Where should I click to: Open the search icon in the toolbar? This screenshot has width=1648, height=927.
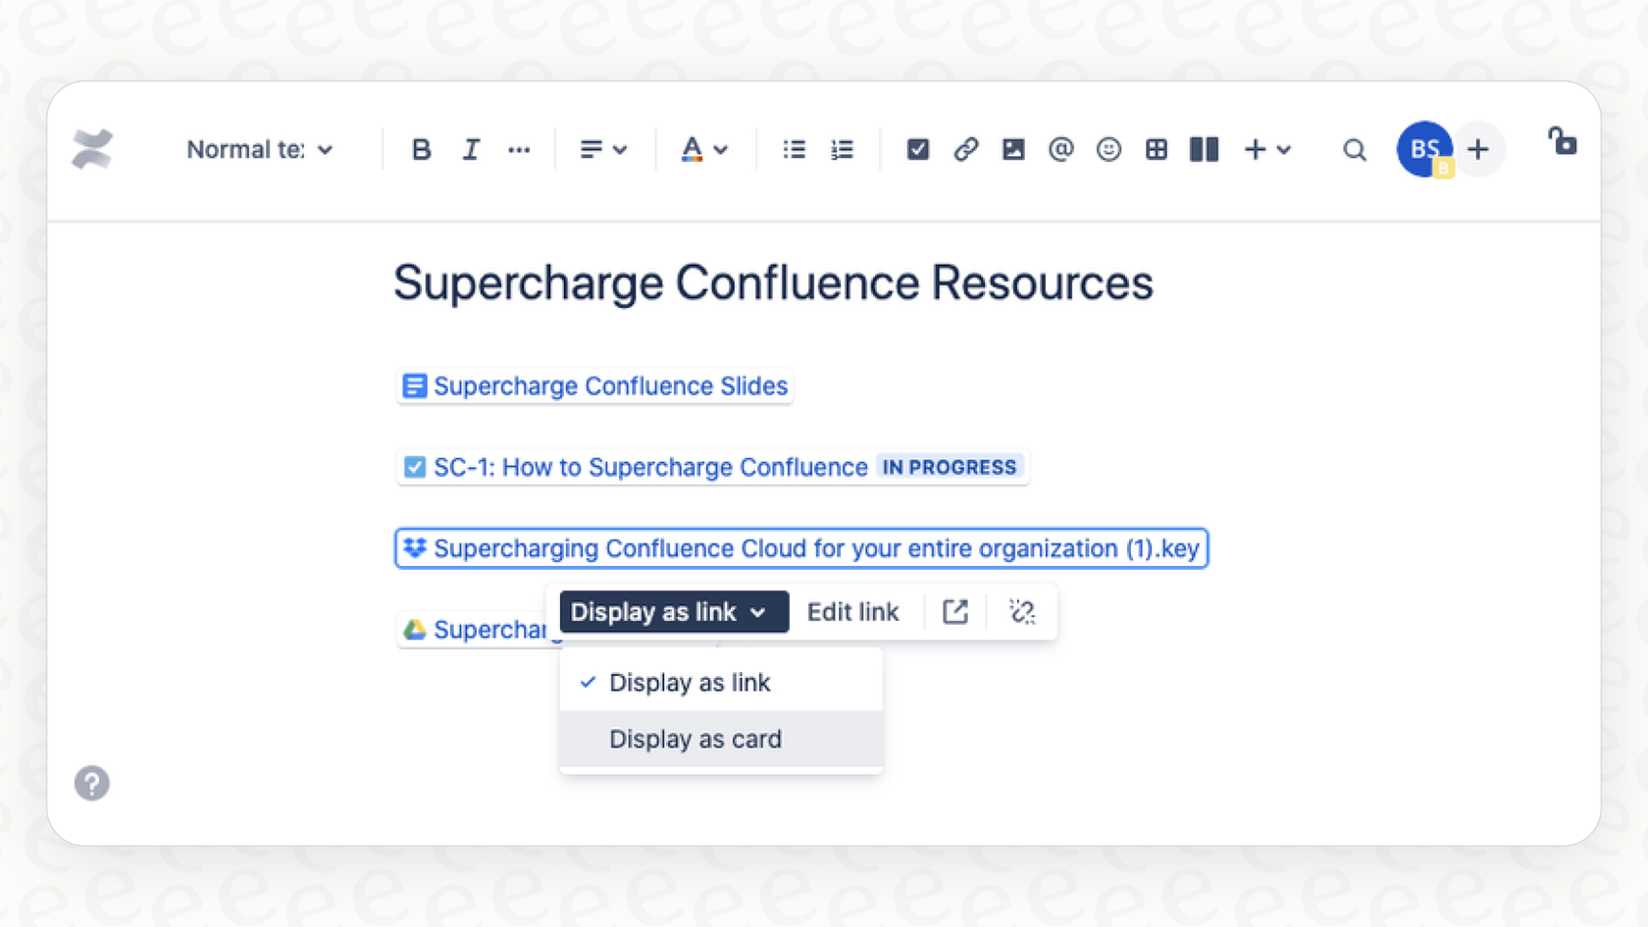[1354, 149]
